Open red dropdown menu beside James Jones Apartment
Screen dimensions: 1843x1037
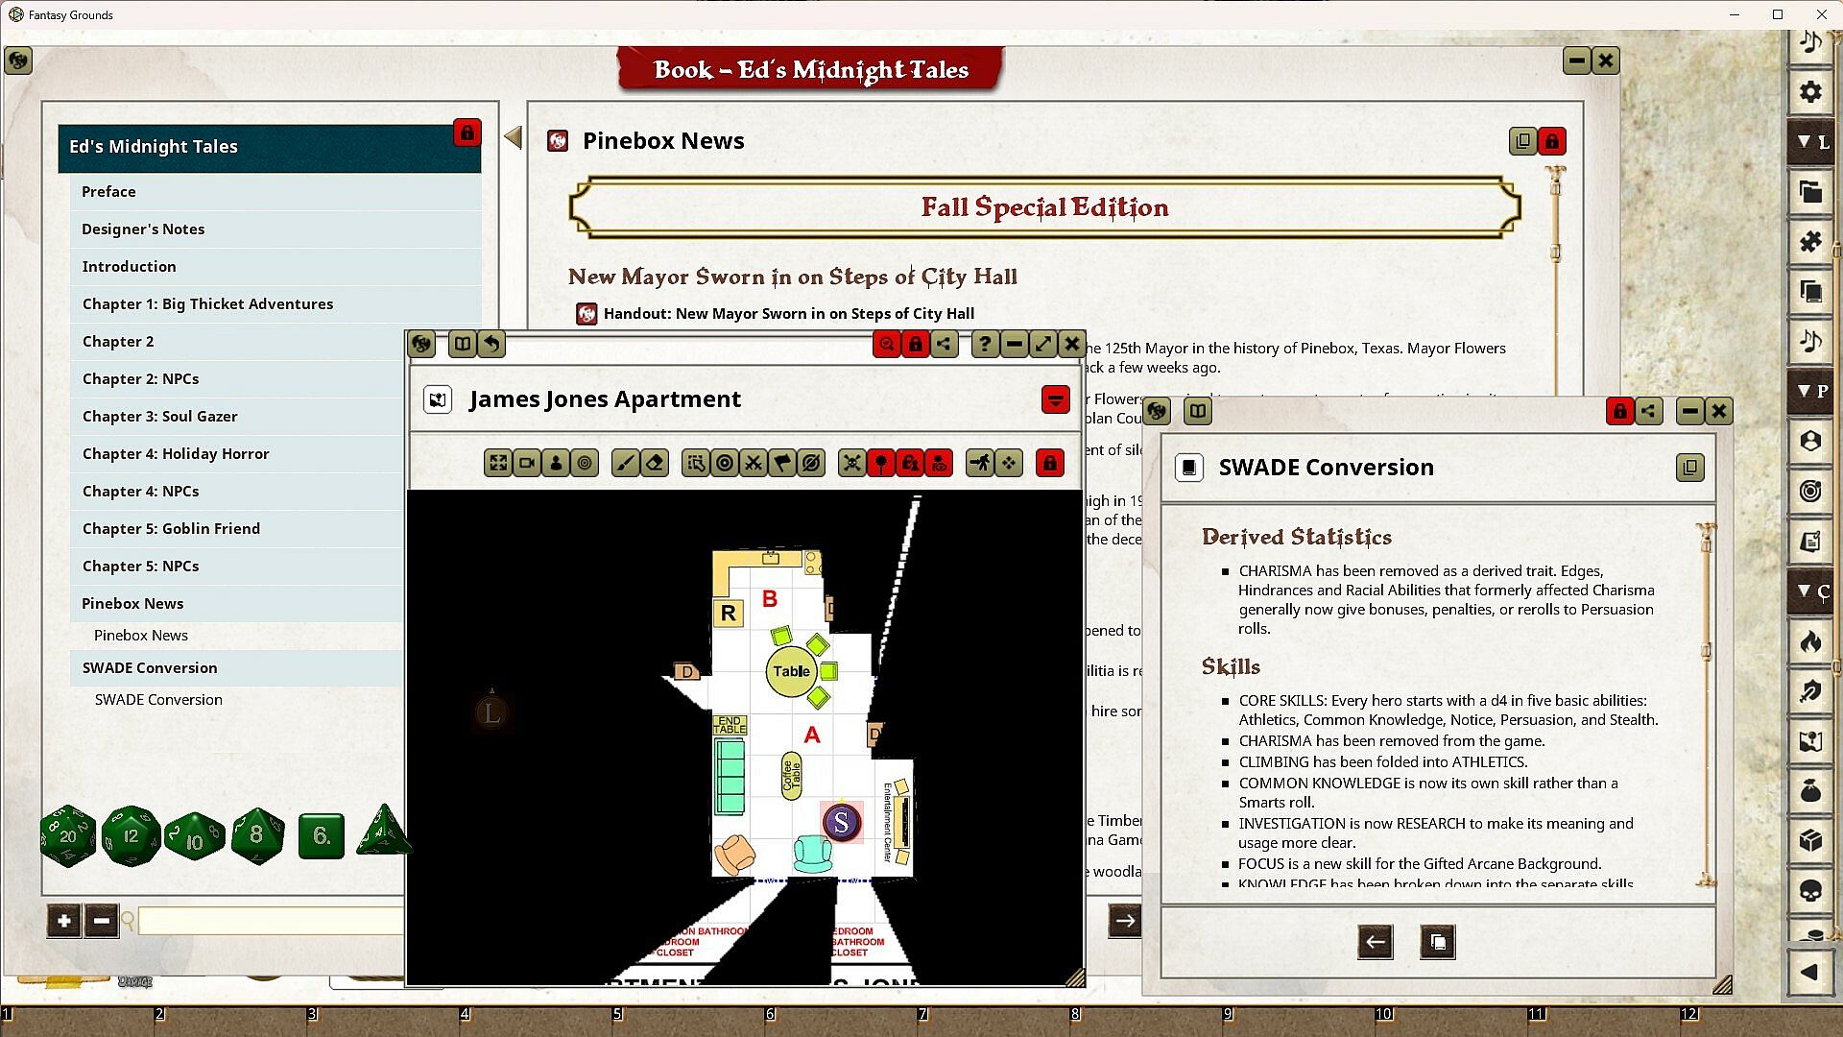coord(1055,399)
